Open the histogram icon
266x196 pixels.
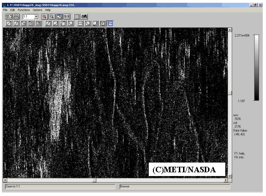tap(84, 17)
